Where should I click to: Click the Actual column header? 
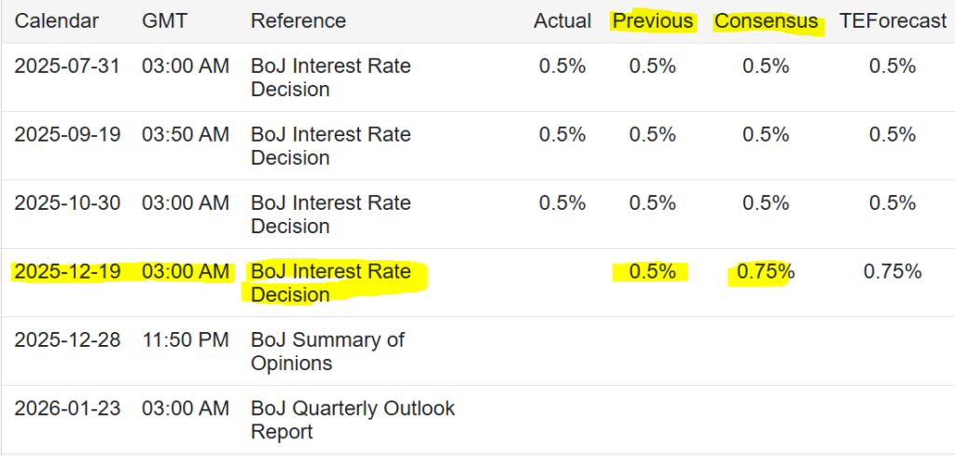562,21
